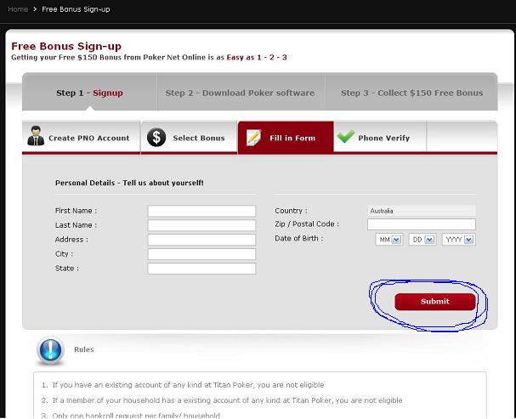Focus the First Name input field
Image resolution: width=516 pixels, height=419 pixels.
[x=201, y=211]
